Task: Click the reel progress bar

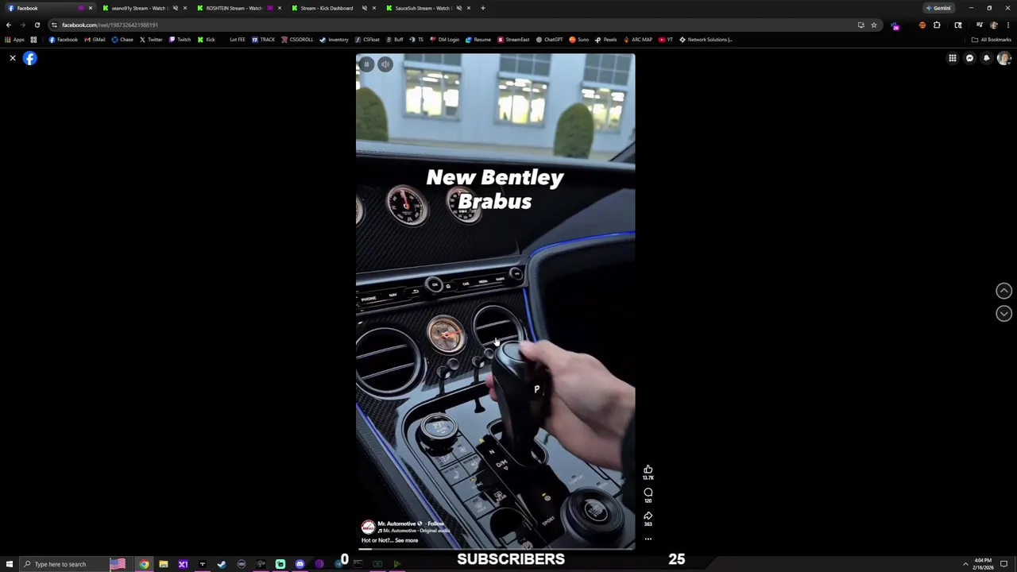Action: tap(495, 548)
